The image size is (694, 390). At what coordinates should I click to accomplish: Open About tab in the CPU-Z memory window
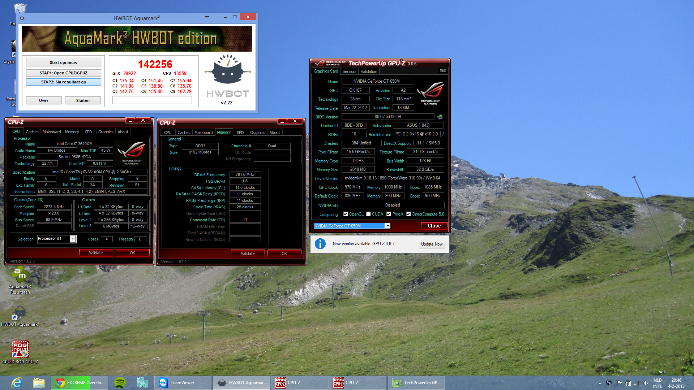pos(275,133)
